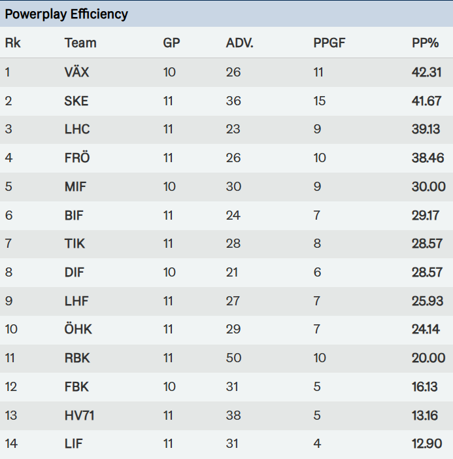Click the Powerplay Efficiency table title
Screen dimensions: 453x459
pyautogui.click(x=67, y=14)
